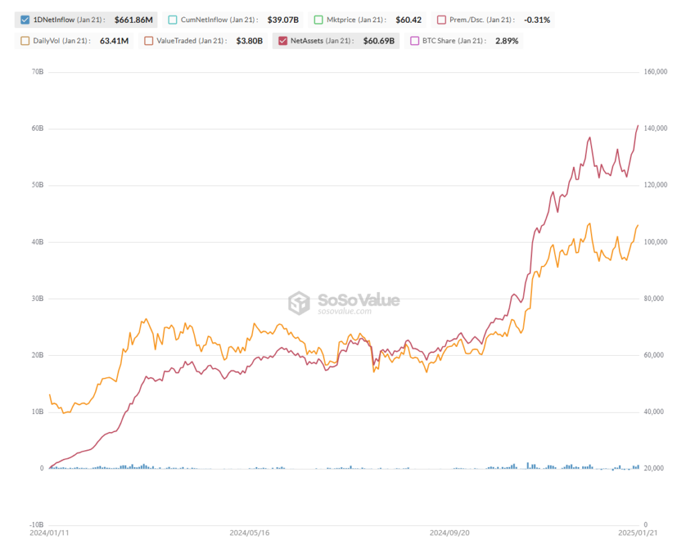
Task: Click the 80,000 right axis label
Action: tap(654, 298)
